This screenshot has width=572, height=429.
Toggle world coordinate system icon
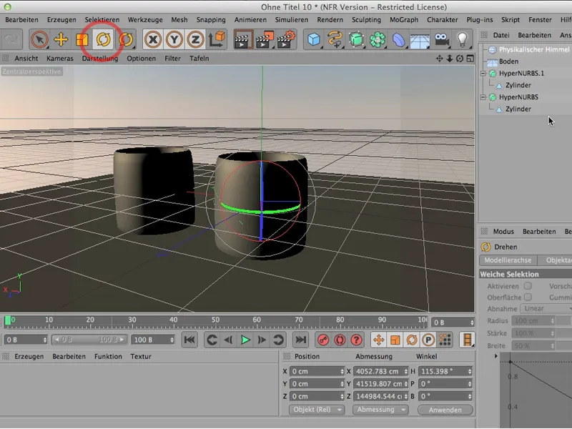pos(217,39)
